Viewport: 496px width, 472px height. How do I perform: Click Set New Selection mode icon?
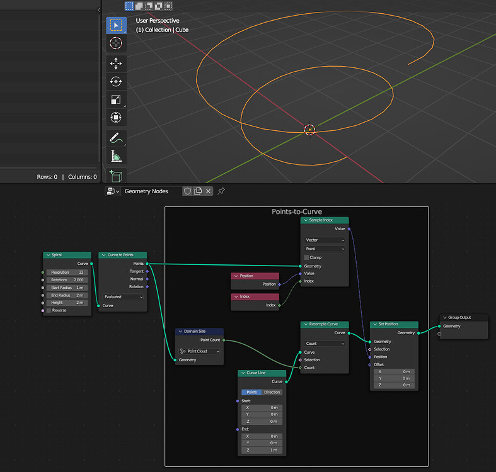[129, 6]
